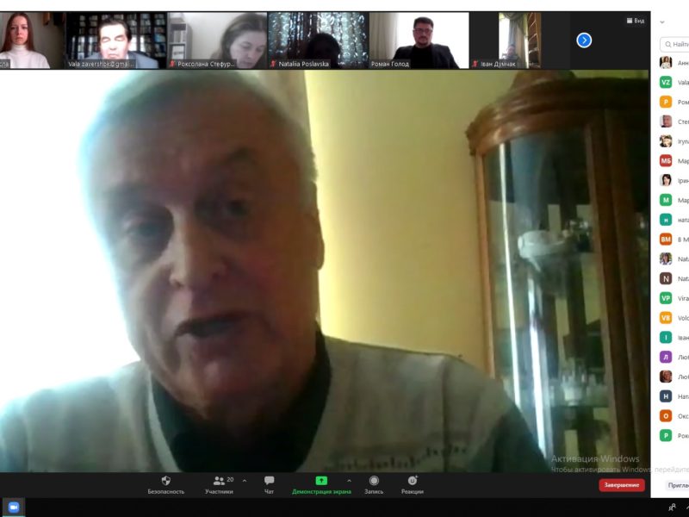Expand screen share options arrow
Viewport: 689px width, 517px height.
(349, 481)
